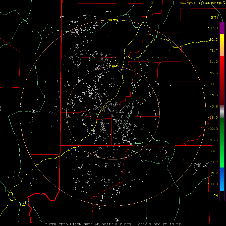This screenshot has height=226, width=226.
Task: Click the blue band of the color scale
Action: point(222,179)
